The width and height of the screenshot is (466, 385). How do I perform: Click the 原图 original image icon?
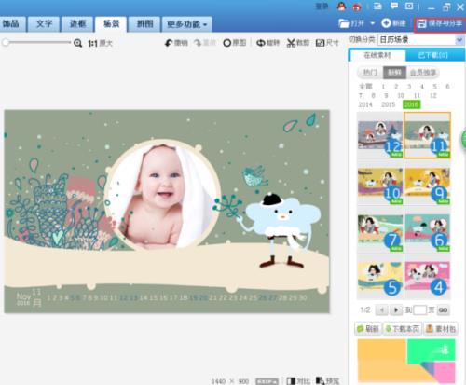[x=227, y=43]
